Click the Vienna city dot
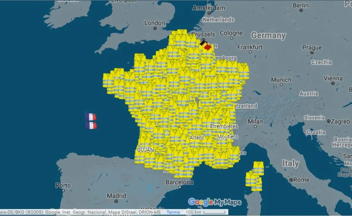Screen dimensions: 352x216 coord(333,83)
